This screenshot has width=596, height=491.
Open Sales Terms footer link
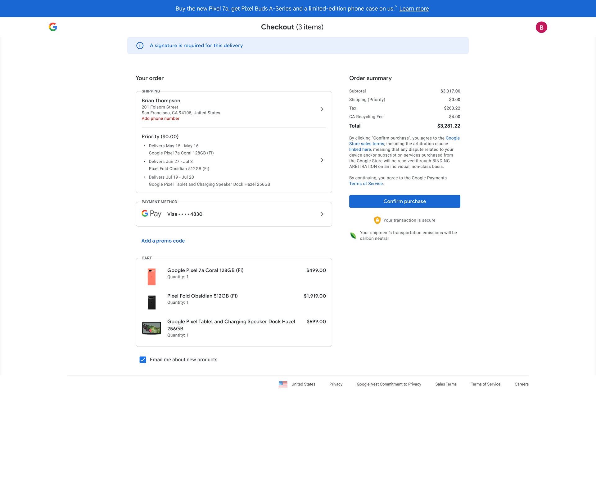446,384
